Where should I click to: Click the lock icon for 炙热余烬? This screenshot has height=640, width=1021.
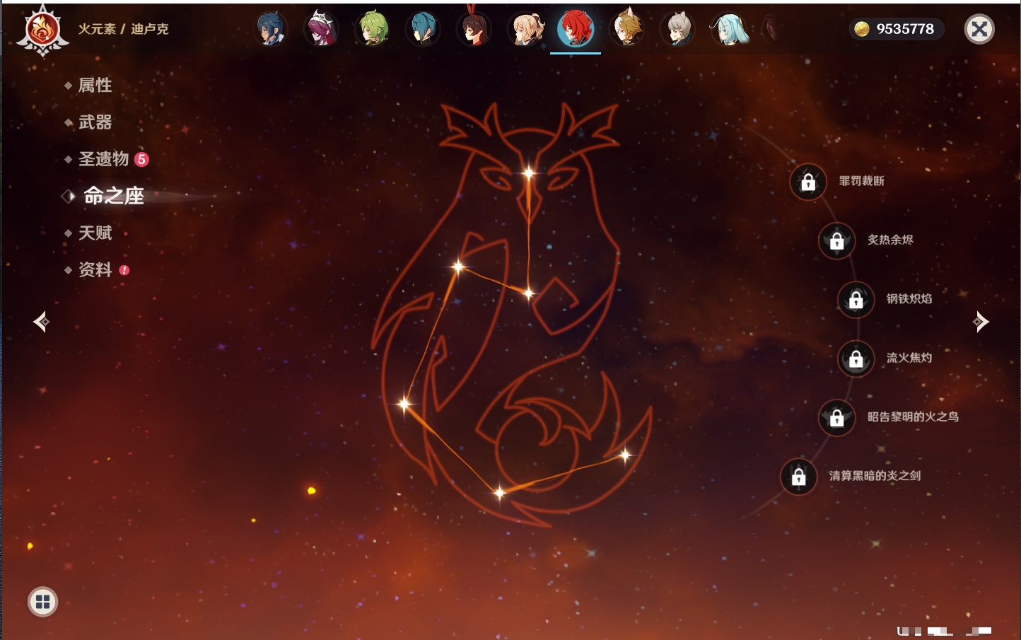pos(837,240)
